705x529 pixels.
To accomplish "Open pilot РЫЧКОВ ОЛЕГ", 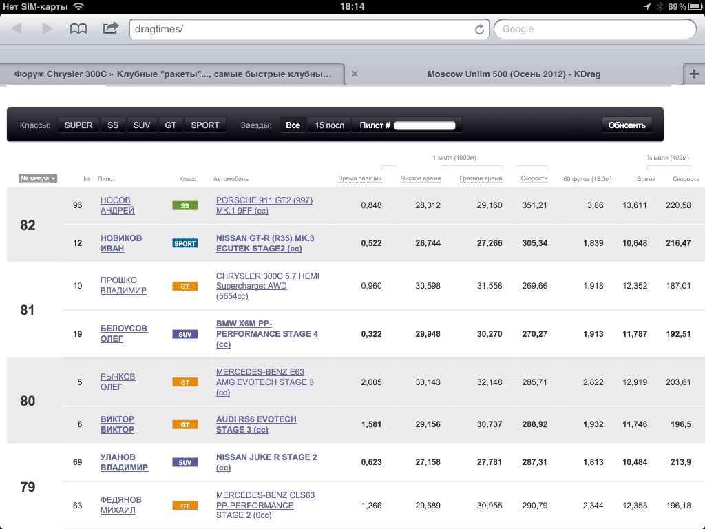I will pyautogui.click(x=118, y=382).
